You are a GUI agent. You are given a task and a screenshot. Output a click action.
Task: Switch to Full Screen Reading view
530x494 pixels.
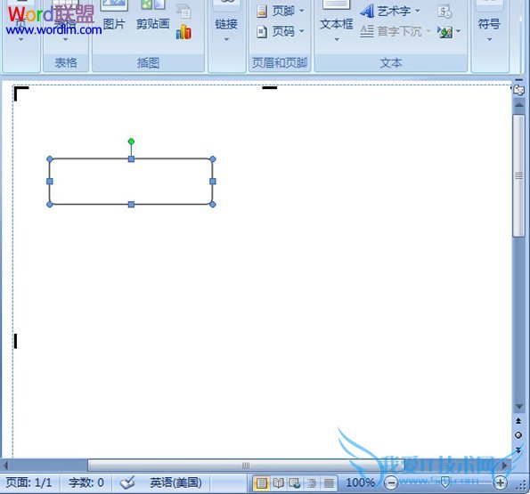[278, 483]
